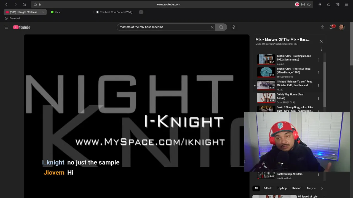This screenshot has height=198, width=353.
Task: Click channel name HowNowMusic
Action: [x=284, y=178]
